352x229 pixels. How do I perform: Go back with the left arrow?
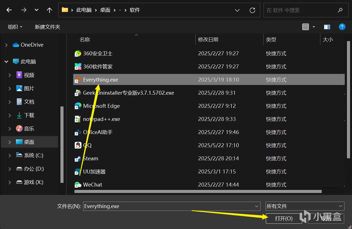click(9, 10)
